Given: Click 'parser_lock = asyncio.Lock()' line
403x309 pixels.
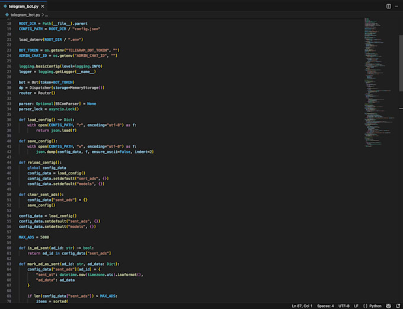Looking at the screenshot, I should 49,109.
